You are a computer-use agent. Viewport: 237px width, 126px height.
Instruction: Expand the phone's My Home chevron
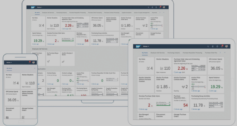34,68
